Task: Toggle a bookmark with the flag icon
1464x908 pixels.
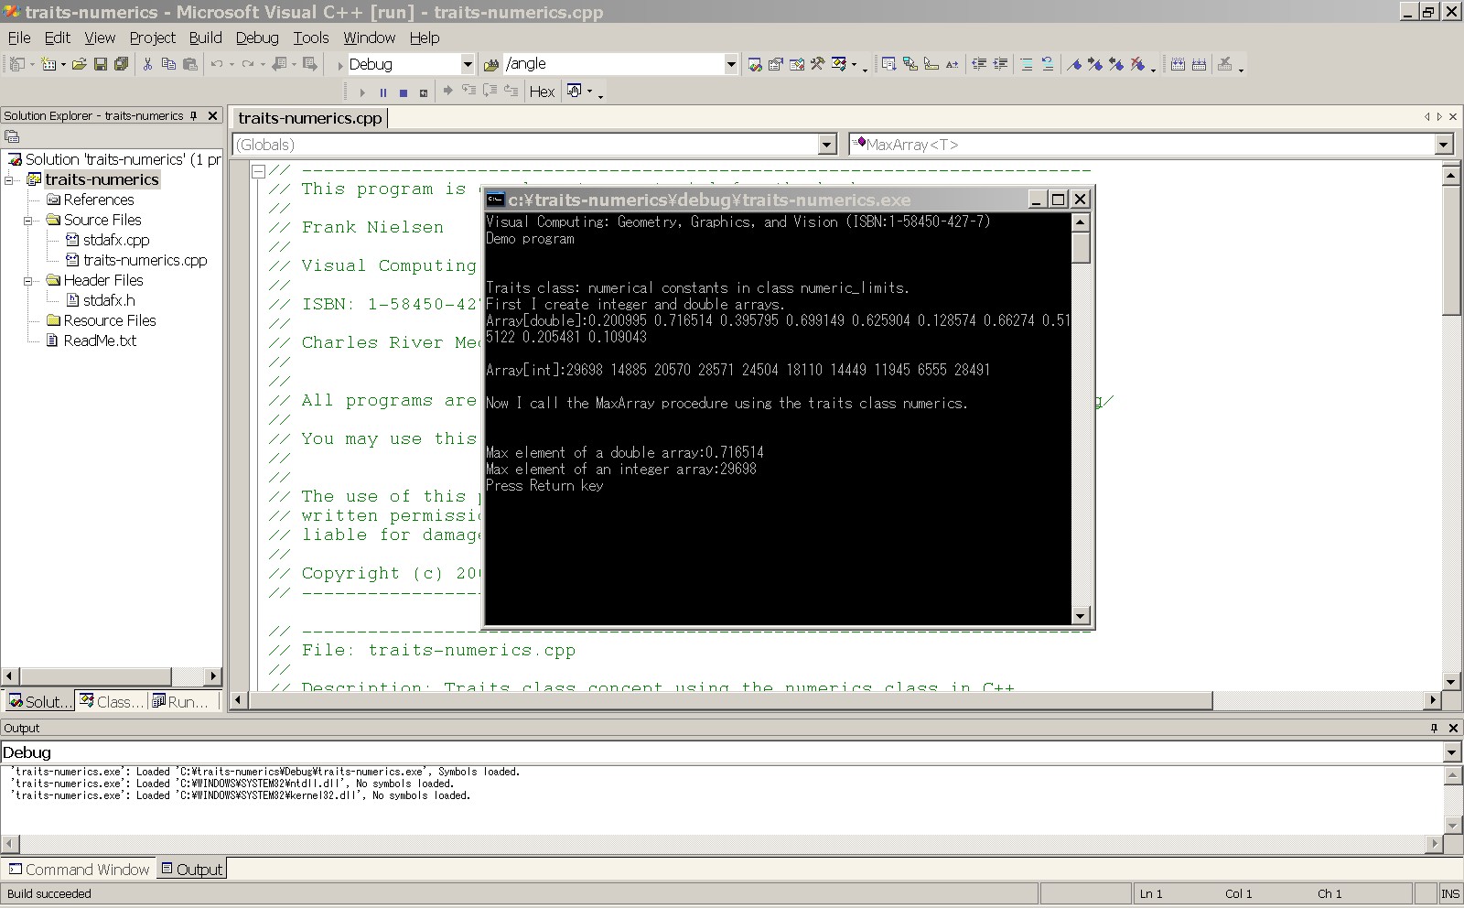Action: 1074,64
